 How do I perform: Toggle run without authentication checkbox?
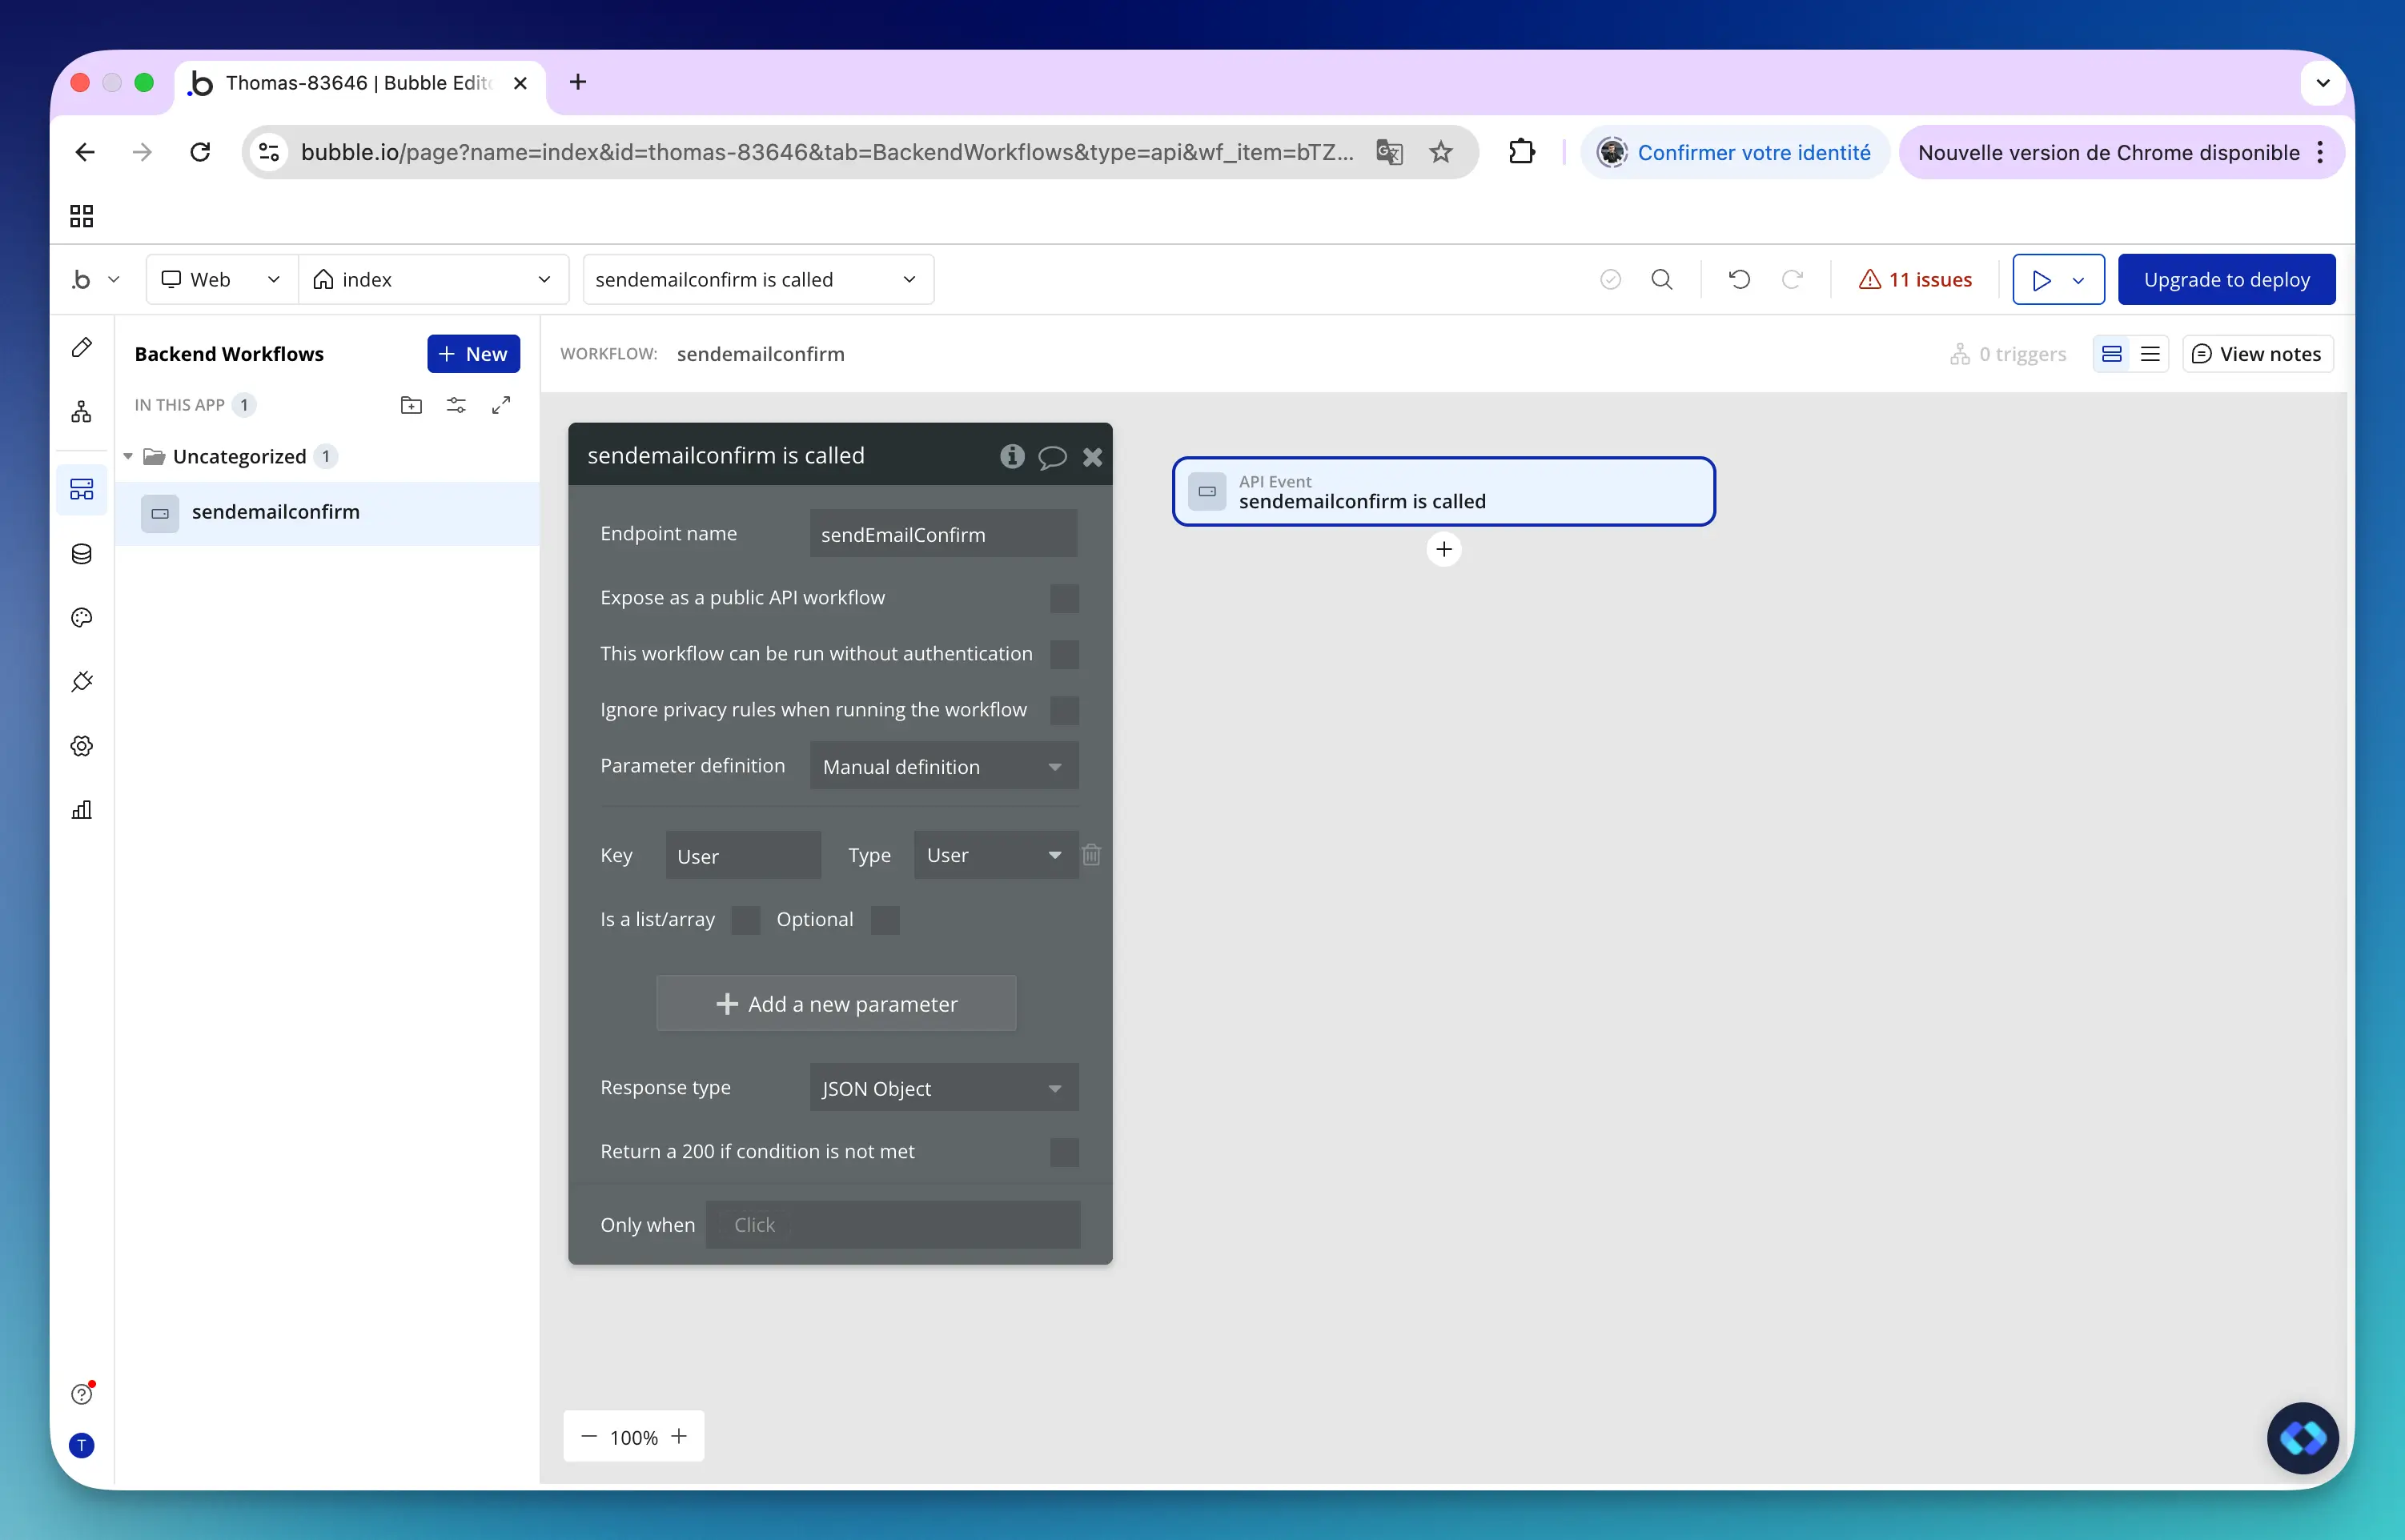(x=1065, y=654)
